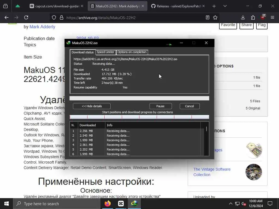Close the capcut.com tab
This screenshot has height=209, width=279.
pos(82,6)
